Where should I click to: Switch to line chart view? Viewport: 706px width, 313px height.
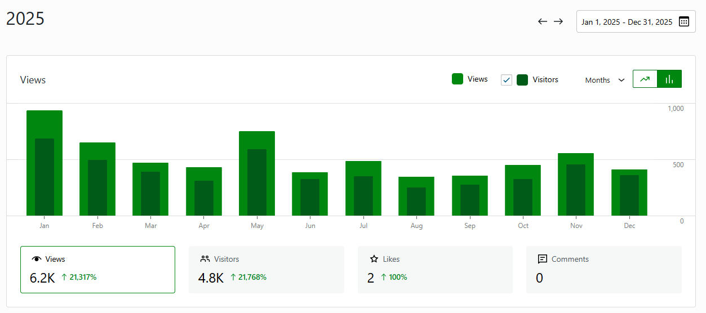click(645, 79)
